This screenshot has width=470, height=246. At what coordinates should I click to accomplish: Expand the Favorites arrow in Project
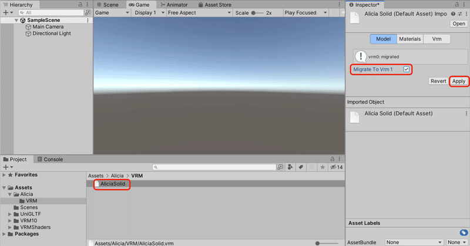coord(4,175)
